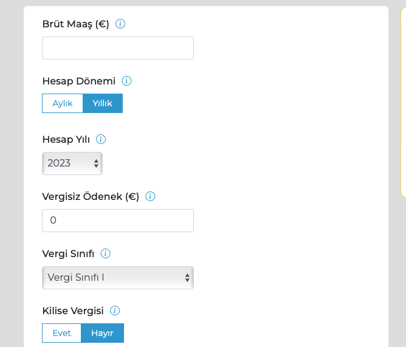Choose Evet for Kilise Vergisi

click(61, 333)
